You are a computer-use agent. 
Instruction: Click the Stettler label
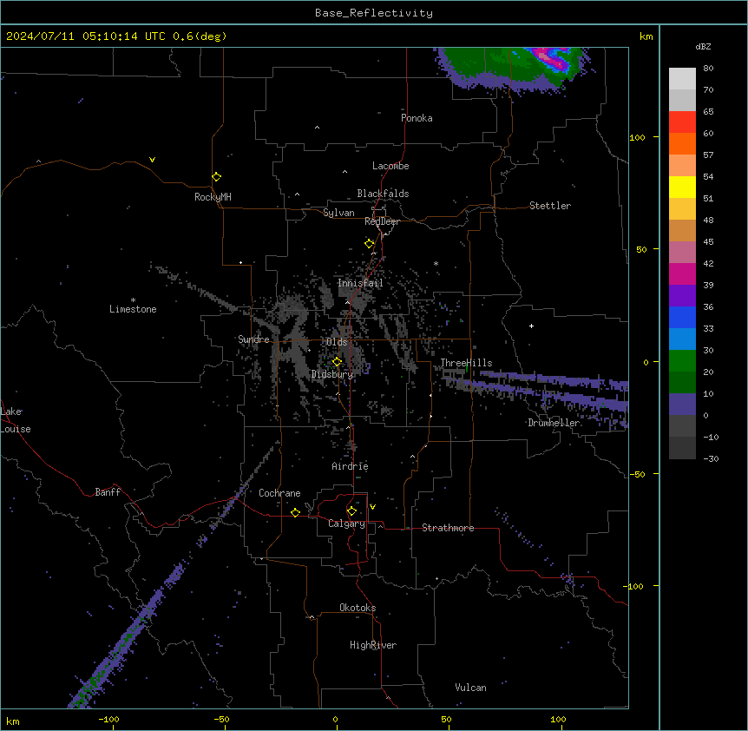[x=550, y=206]
